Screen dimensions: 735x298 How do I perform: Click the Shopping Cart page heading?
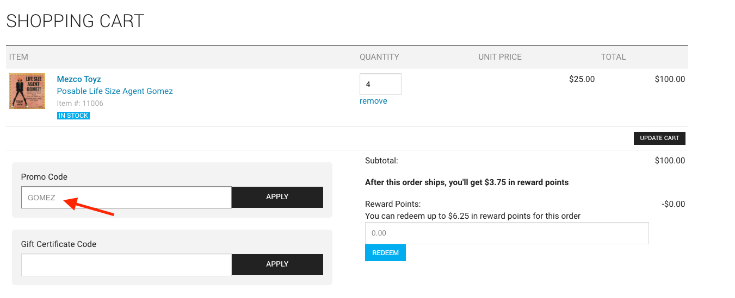coord(75,21)
